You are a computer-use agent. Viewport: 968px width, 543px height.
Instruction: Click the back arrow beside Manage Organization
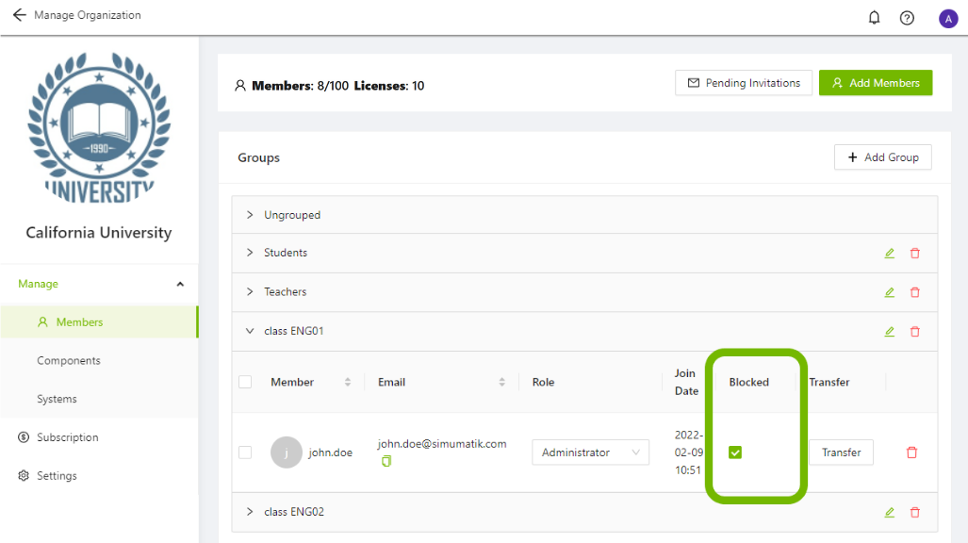tap(19, 16)
